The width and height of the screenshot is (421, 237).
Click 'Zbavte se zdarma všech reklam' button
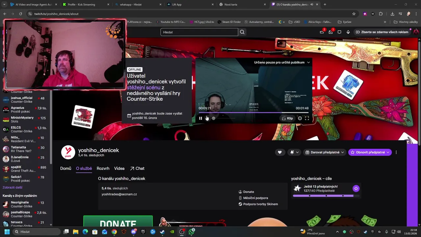tap(382, 32)
